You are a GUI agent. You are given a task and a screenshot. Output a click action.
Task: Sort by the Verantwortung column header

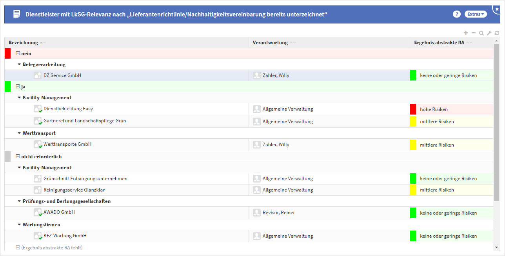point(270,43)
